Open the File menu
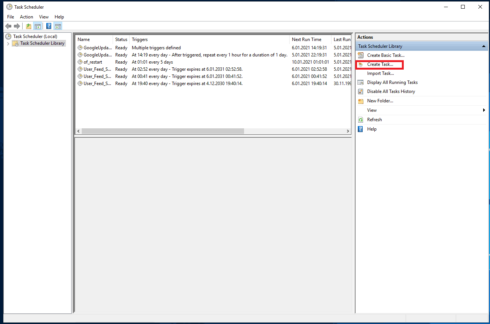 (11, 17)
